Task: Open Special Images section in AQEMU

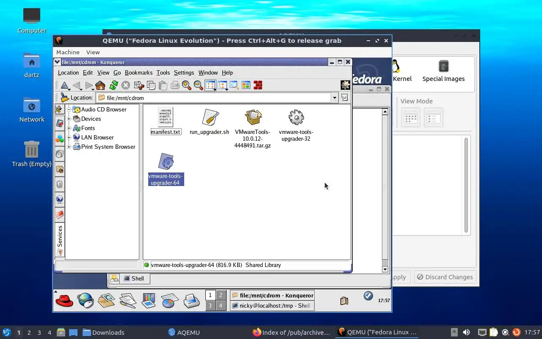Action: tap(443, 71)
